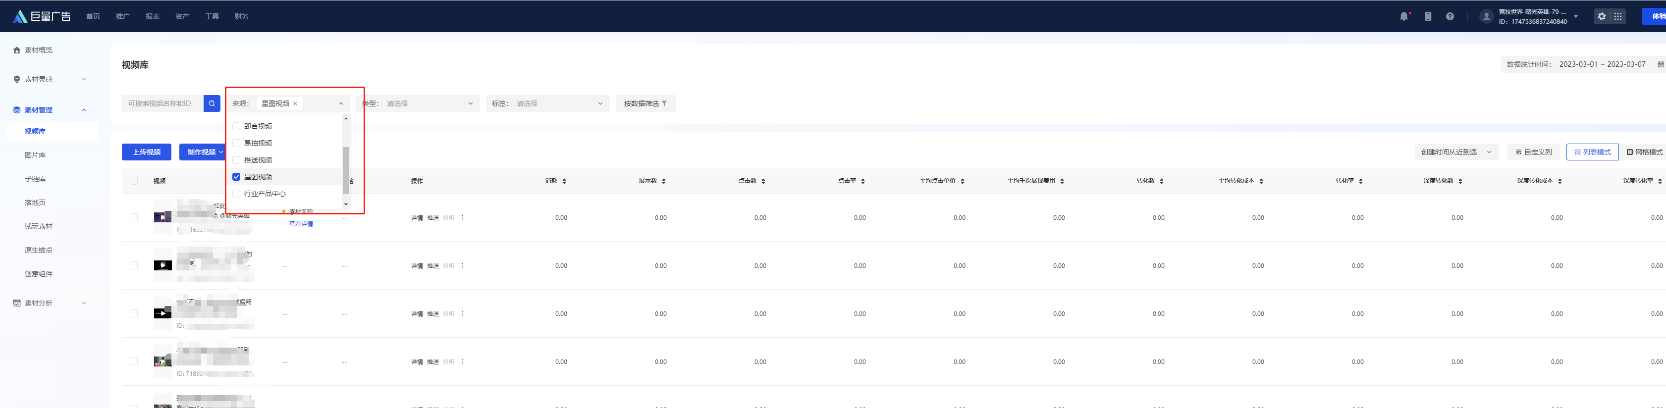Image resolution: width=1666 pixels, height=408 pixels.
Task: Collapse the 素材管理 sidebar chevron
Action: tap(84, 110)
